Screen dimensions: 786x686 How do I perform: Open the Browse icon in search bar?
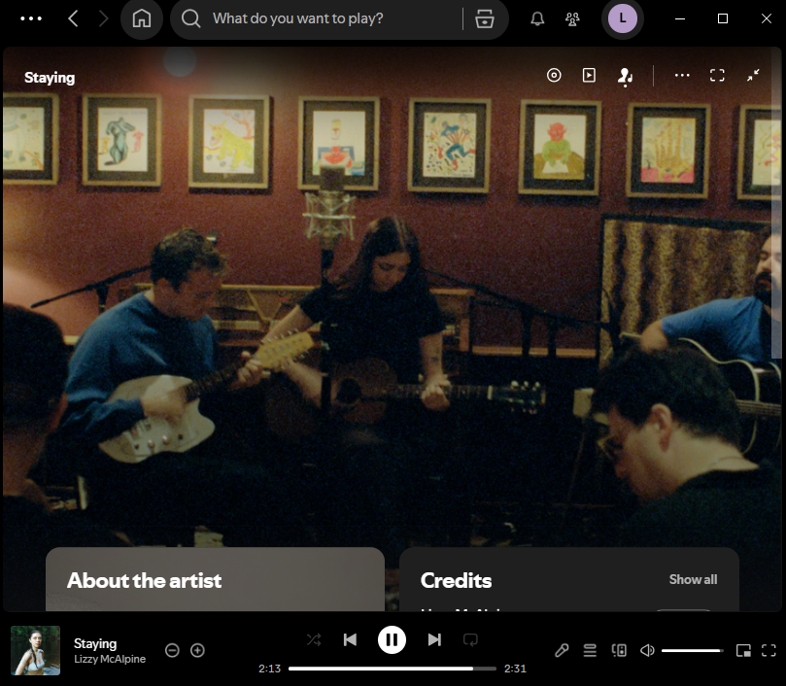(x=485, y=18)
